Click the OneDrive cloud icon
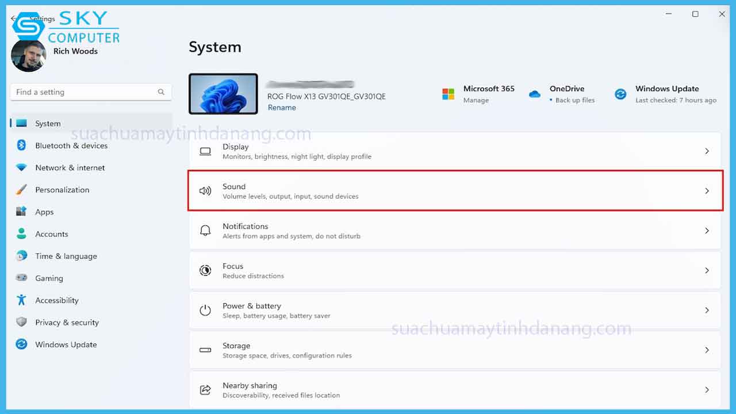The width and height of the screenshot is (736, 414). tap(535, 94)
